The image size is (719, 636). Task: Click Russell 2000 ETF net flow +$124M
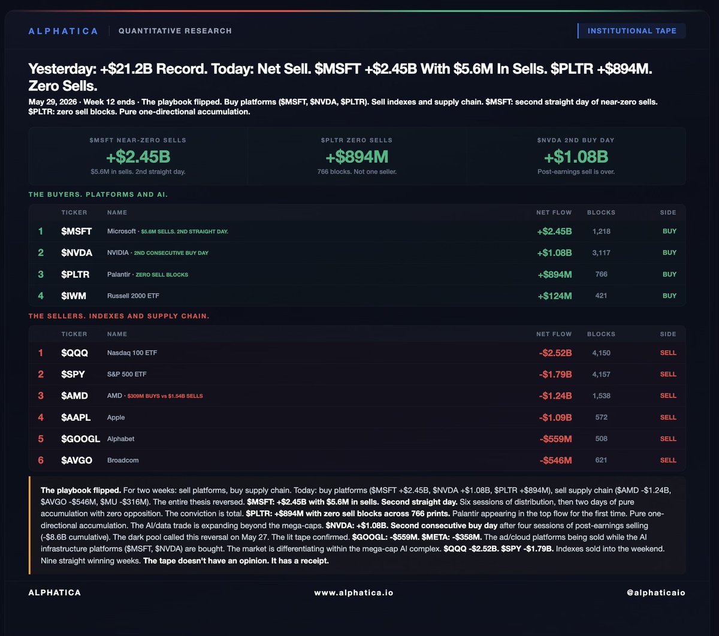coord(555,296)
